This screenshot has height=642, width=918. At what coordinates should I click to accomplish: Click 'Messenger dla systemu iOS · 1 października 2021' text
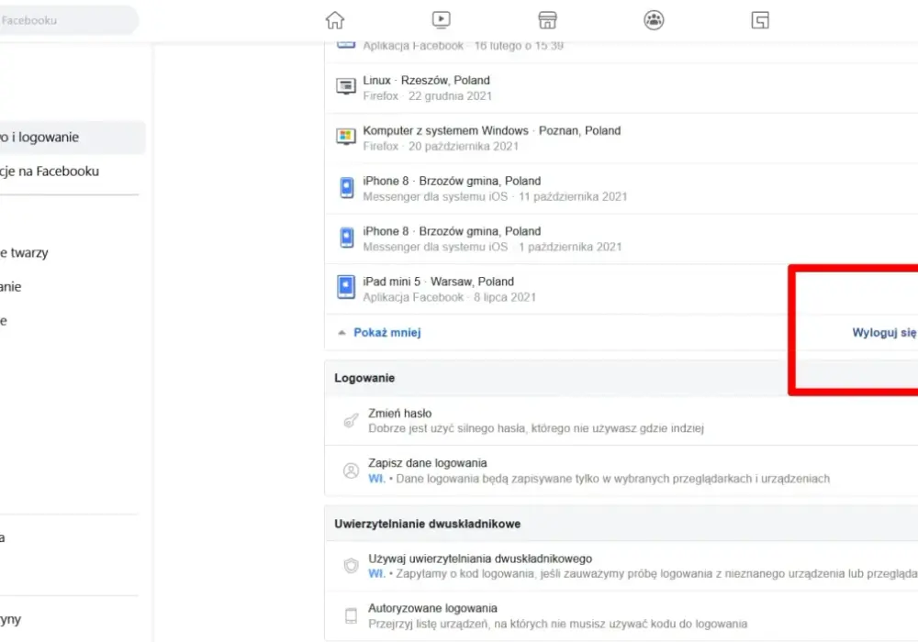(x=492, y=248)
